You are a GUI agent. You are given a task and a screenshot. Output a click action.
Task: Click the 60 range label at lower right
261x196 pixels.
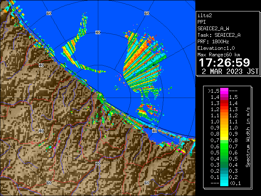[147, 183]
